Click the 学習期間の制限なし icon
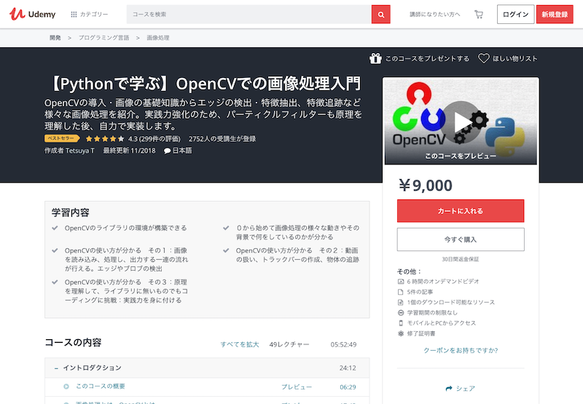This screenshot has height=404, width=583. click(400, 313)
